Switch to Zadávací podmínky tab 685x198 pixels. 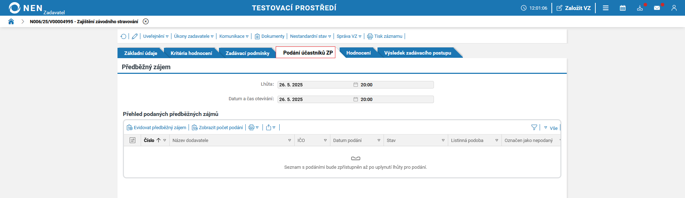pos(247,53)
